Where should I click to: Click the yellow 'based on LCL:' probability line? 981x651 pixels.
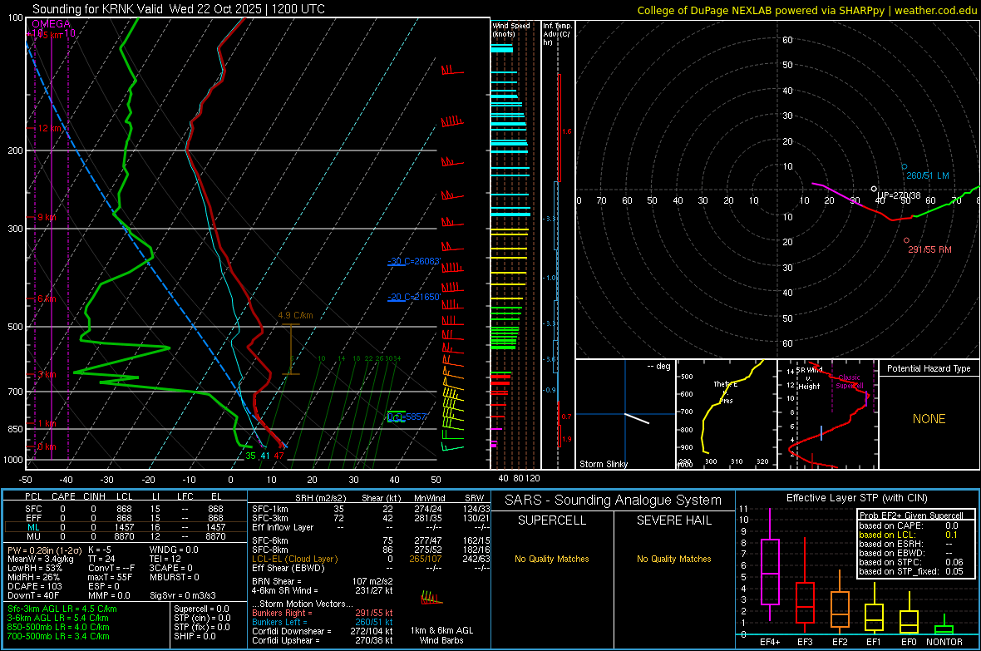click(x=907, y=535)
